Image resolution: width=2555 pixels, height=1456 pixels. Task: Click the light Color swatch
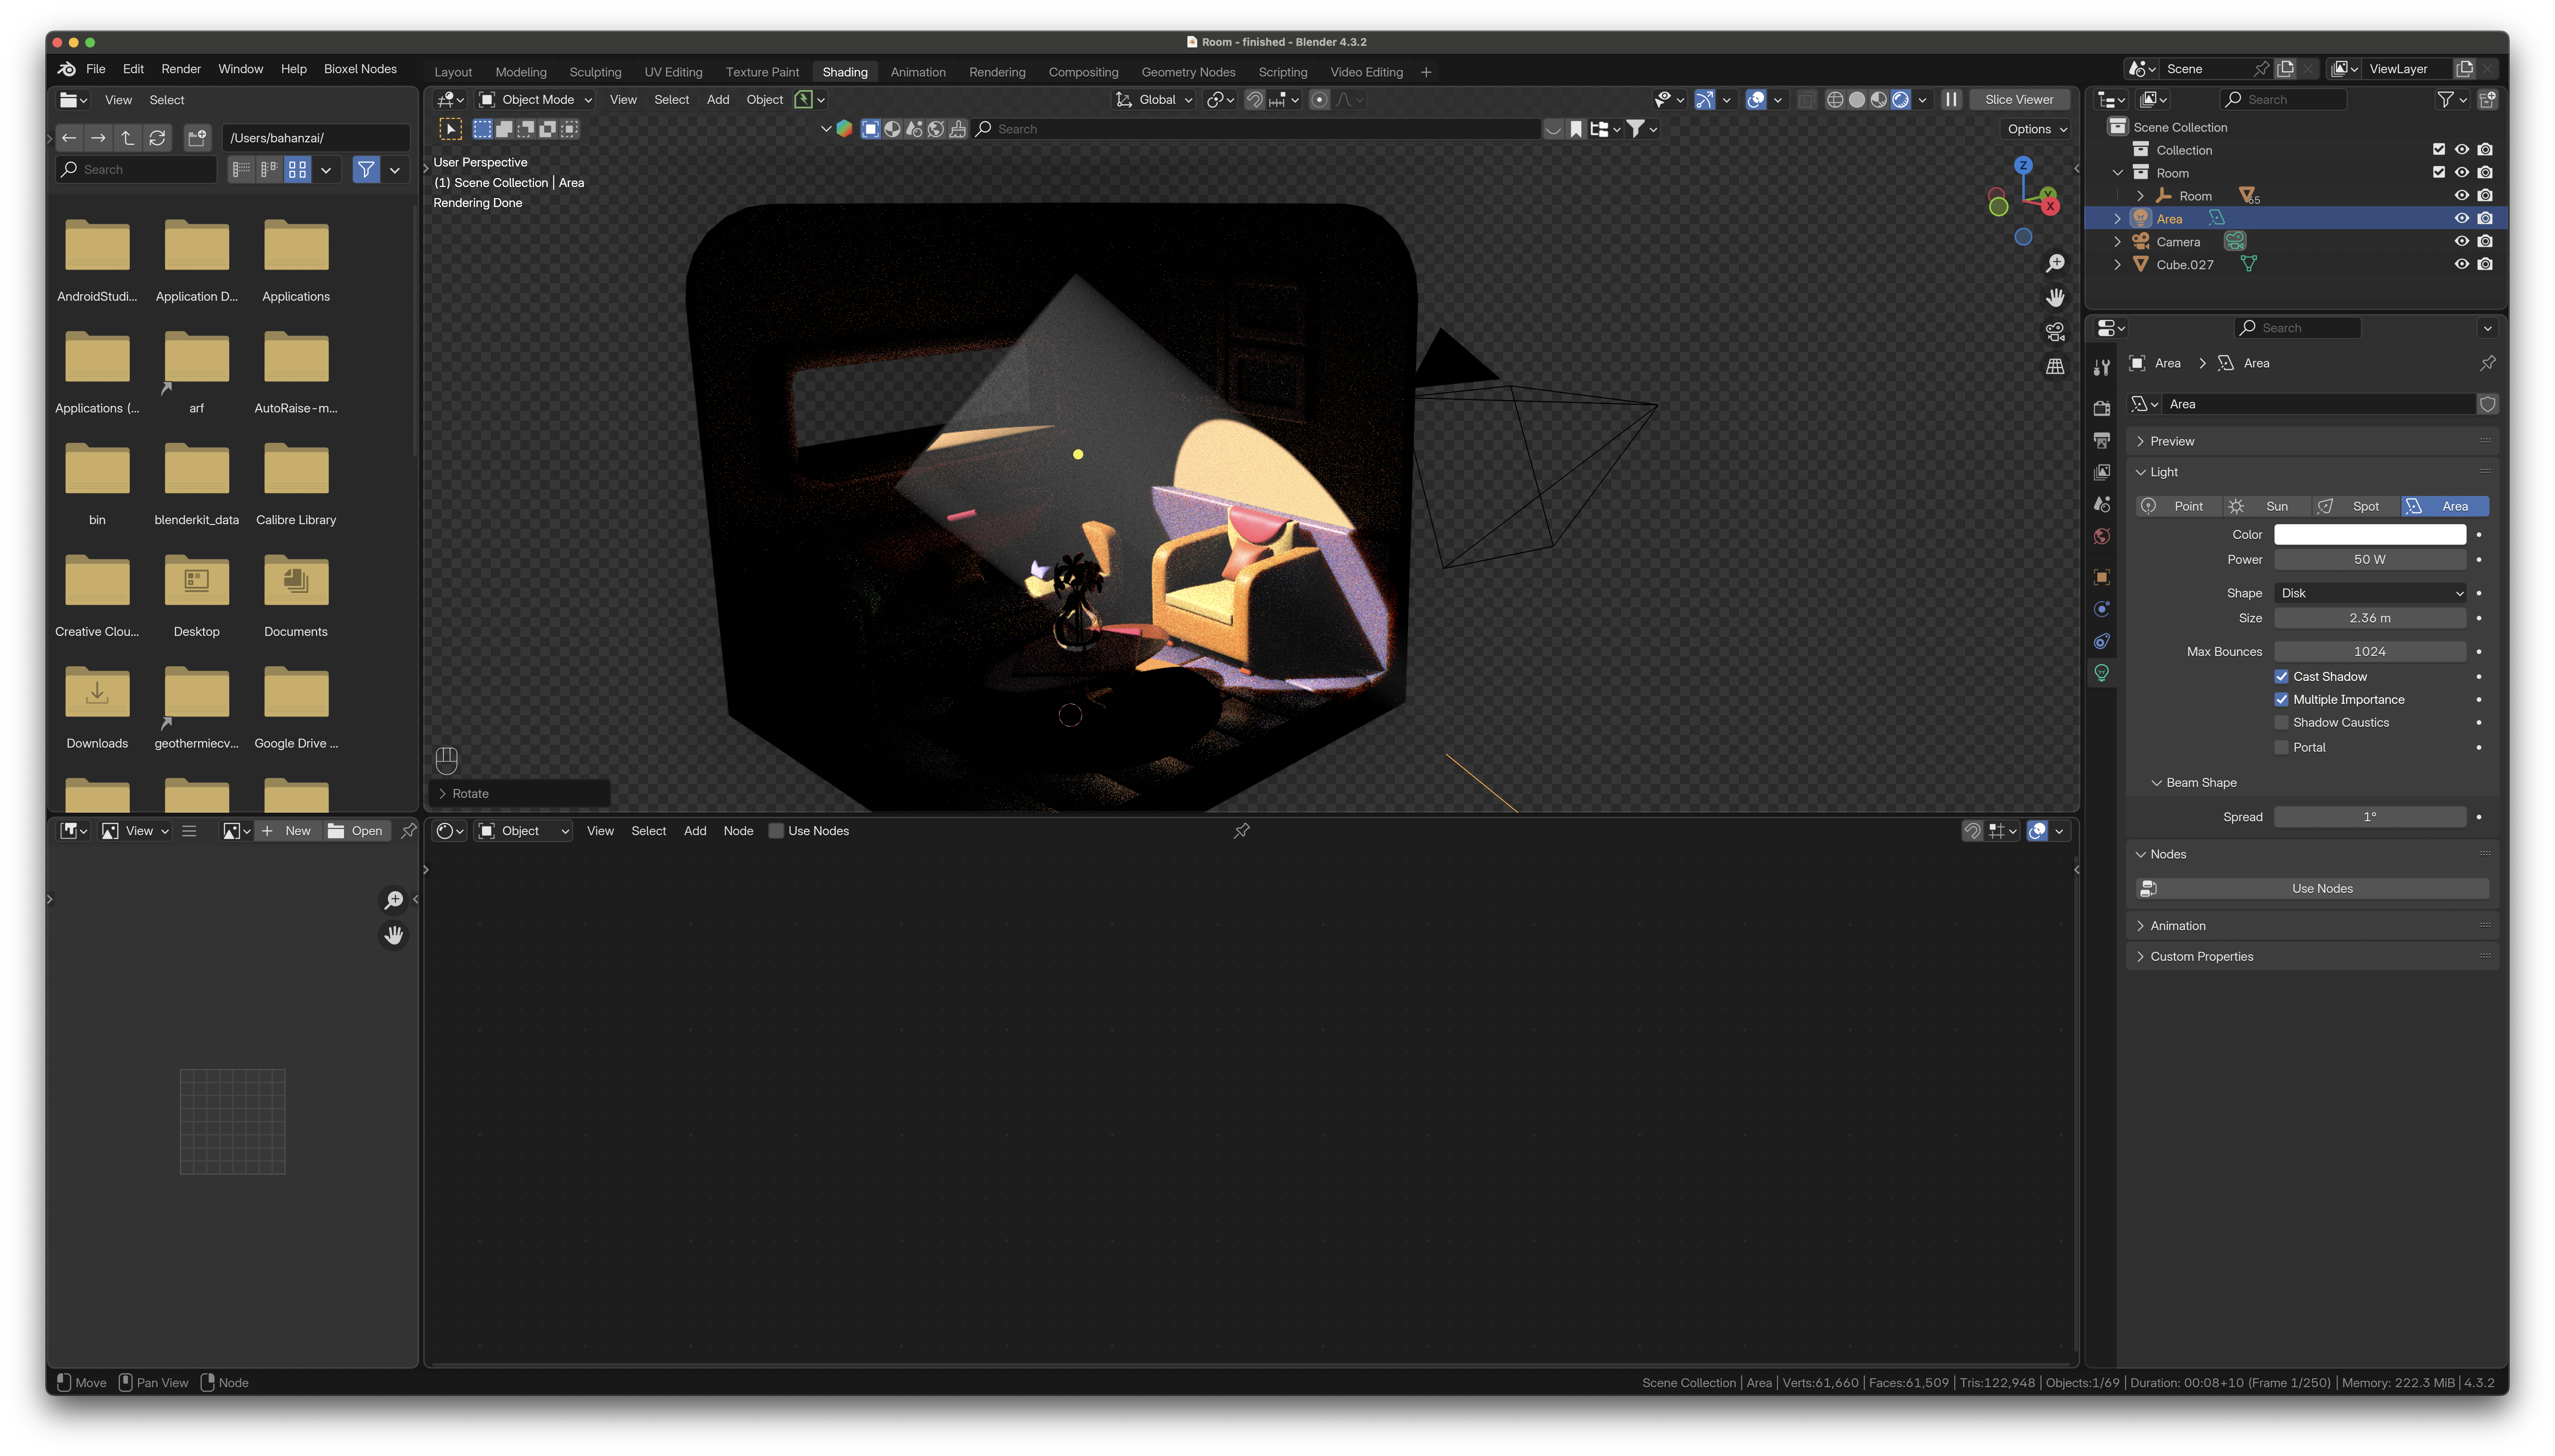(2370, 535)
